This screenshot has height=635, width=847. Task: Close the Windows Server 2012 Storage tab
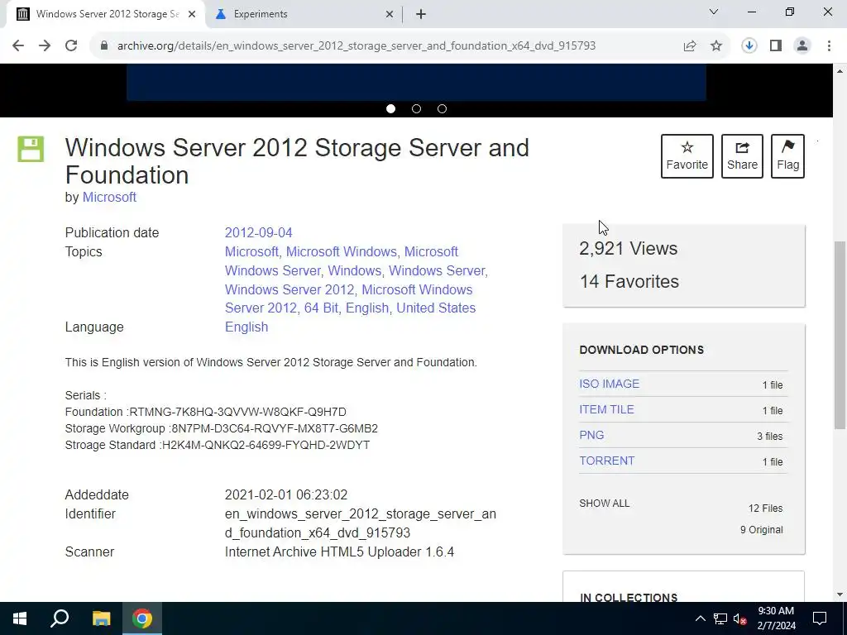click(x=192, y=15)
